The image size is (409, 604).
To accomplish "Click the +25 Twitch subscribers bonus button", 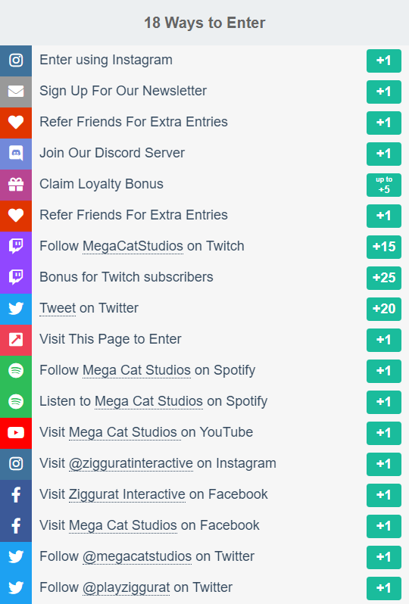I will (x=384, y=278).
